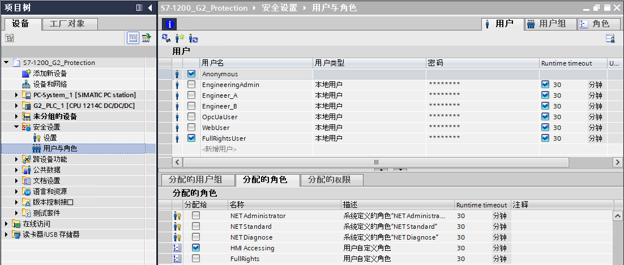
Task: Click up arrow of roles table scrollbar
Action: coord(618,216)
